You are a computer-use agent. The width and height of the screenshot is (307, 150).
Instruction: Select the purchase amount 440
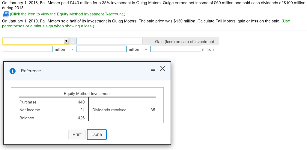pyautogui.click(x=81, y=102)
